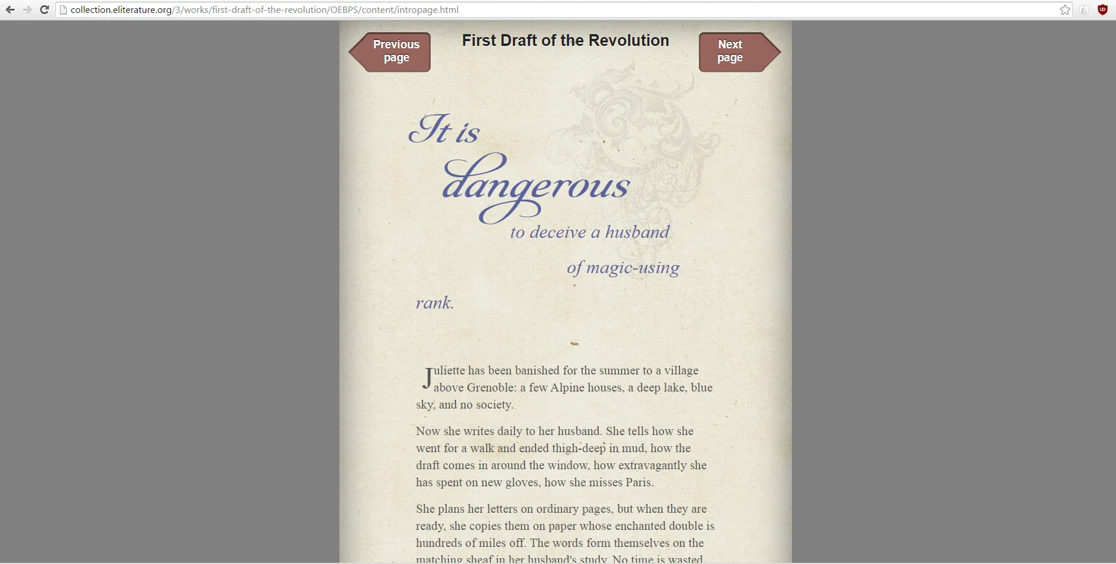Click the text 'of magic-using'

click(x=623, y=268)
